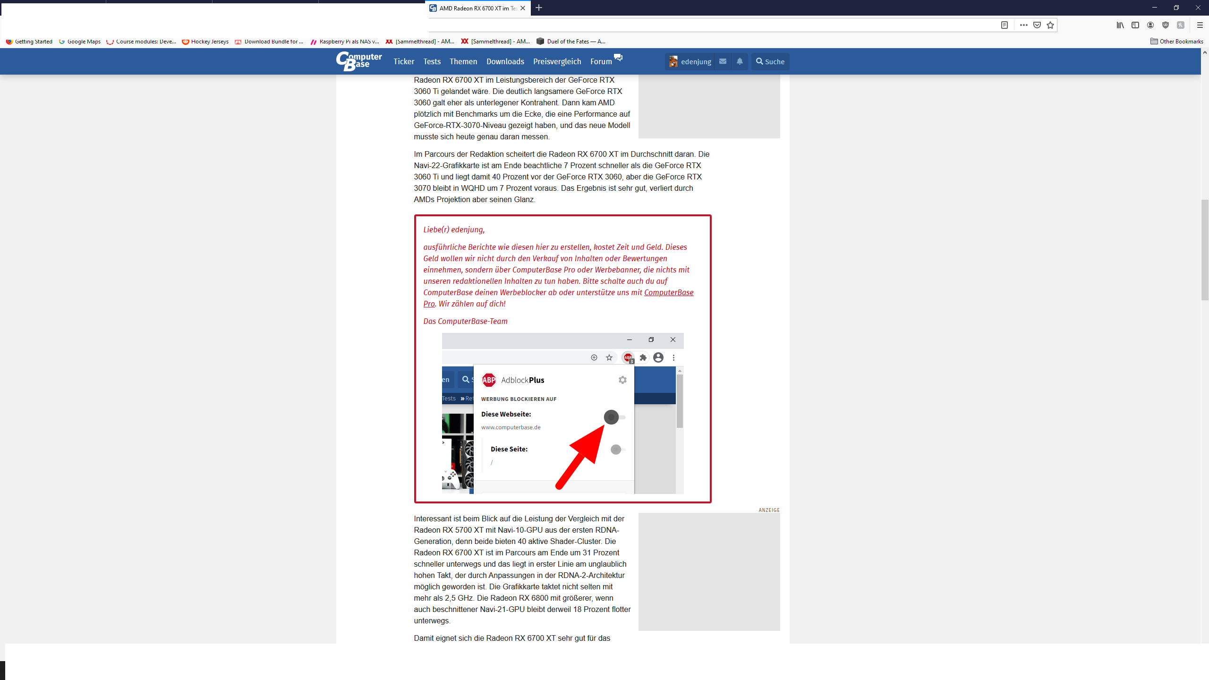Open the Downloads menu item
1209x680 pixels.
tap(505, 61)
